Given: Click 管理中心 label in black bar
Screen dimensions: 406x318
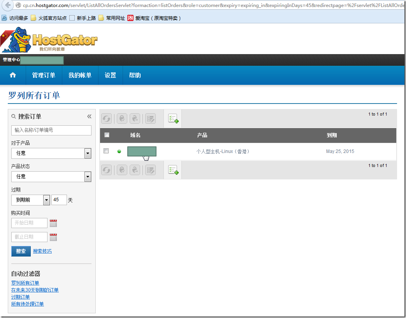Looking at the screenshot, I should 11,60.
